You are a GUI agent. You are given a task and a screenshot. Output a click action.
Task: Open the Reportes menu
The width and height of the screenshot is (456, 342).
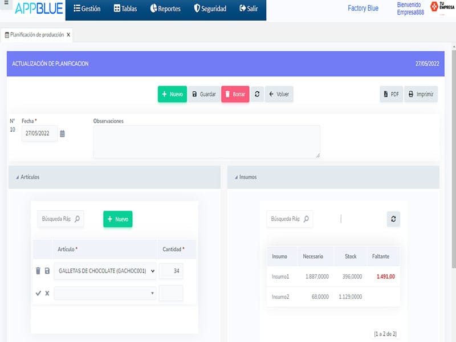(x=165, y=9)
